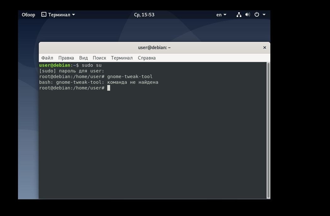330x216 pixels.
Task: Open the Файл menu
Action: (47, 58)
